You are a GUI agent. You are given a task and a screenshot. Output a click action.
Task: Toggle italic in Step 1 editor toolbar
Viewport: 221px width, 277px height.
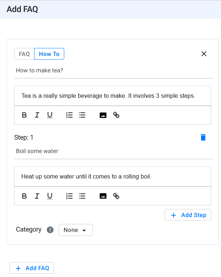point(37,196)
